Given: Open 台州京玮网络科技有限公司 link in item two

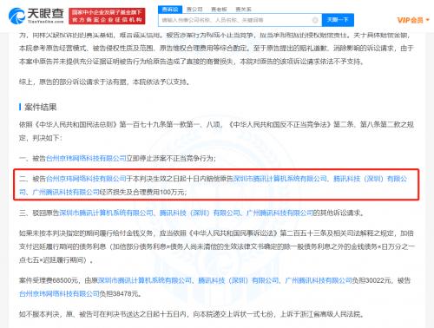Looking at the screenshot, I should (x=86, y=179).
